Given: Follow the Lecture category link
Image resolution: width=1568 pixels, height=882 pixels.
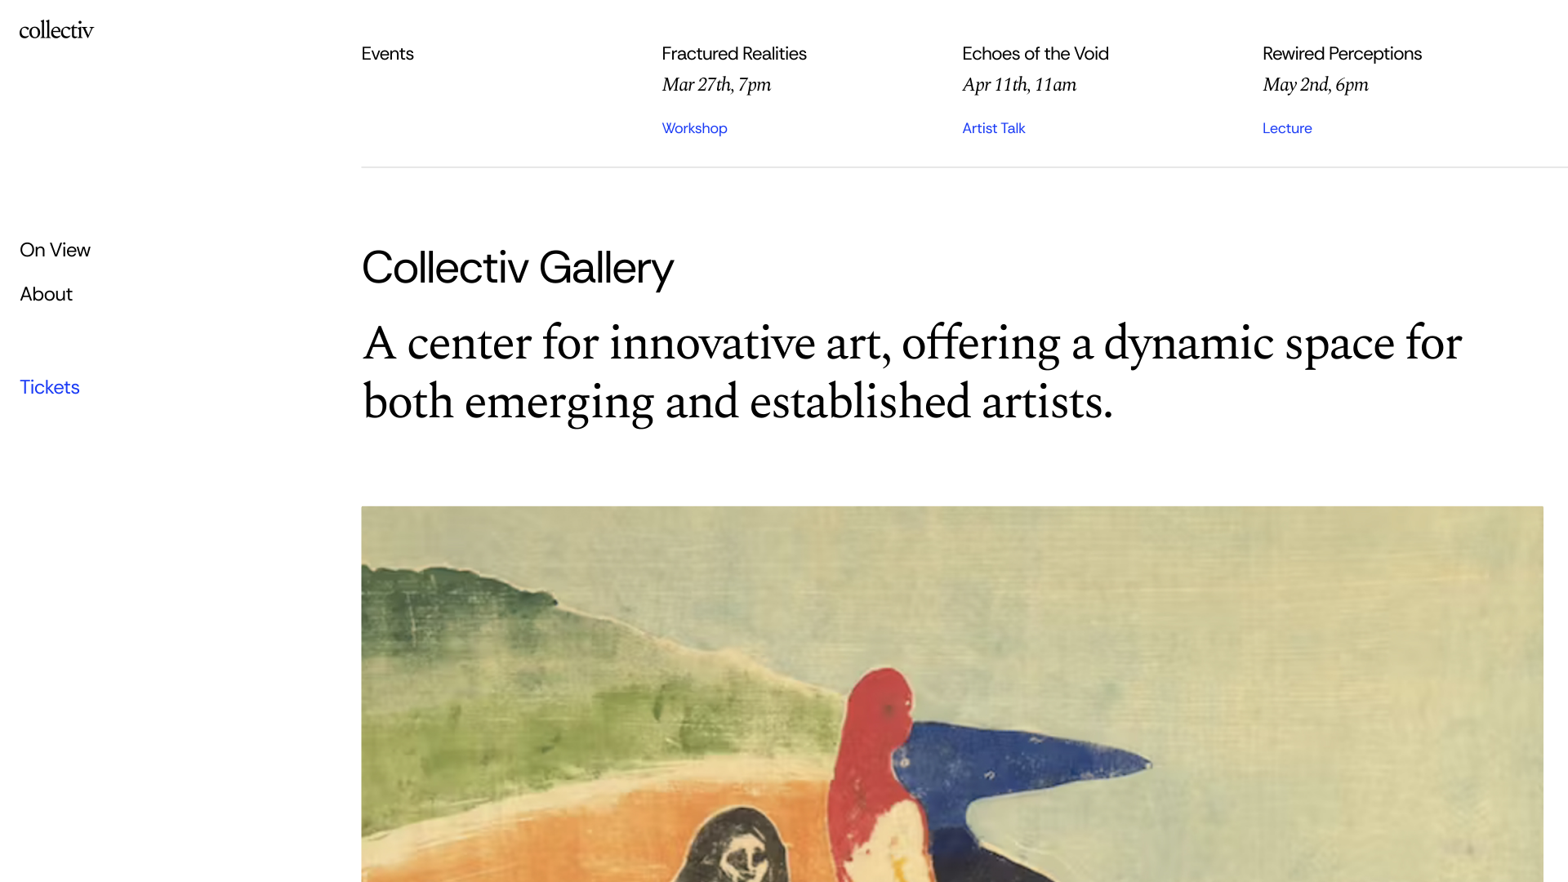Looking at the screenshot, I should click(x=1286, y=128).
